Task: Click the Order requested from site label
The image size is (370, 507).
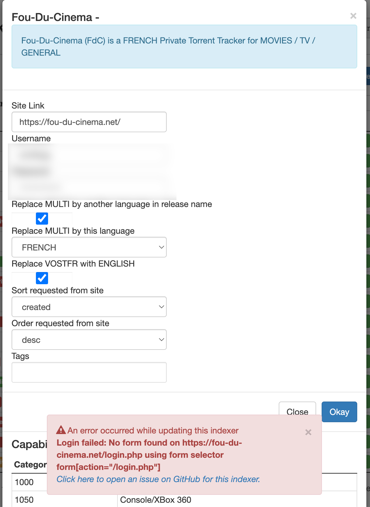Action: pyautogui.click(x=61, y=323)
